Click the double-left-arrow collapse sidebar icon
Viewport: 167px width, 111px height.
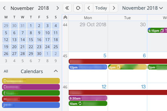[x=67, y=8]
